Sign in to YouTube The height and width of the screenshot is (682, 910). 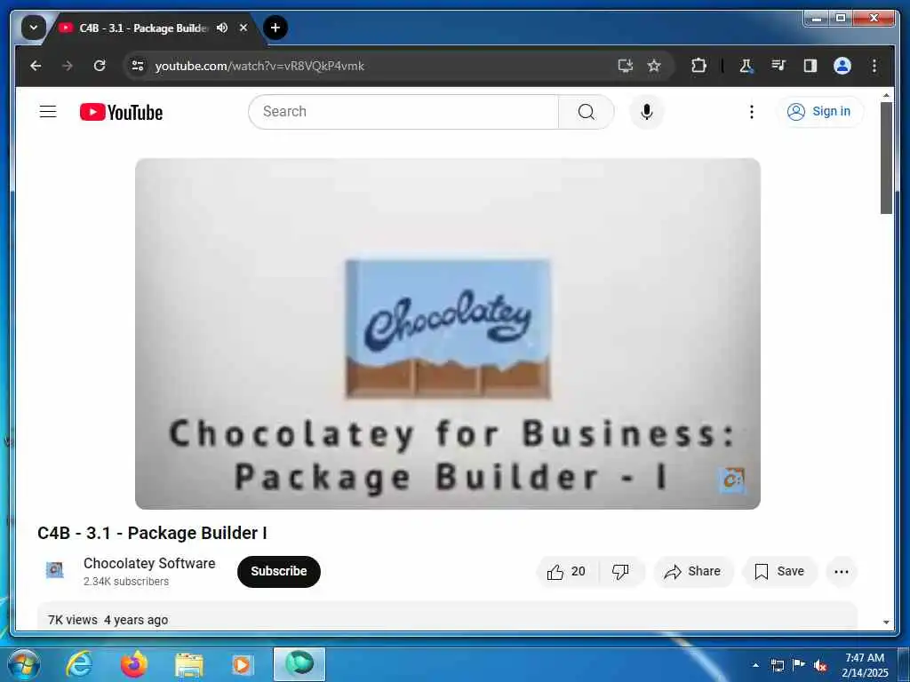(x=819, y=111)
